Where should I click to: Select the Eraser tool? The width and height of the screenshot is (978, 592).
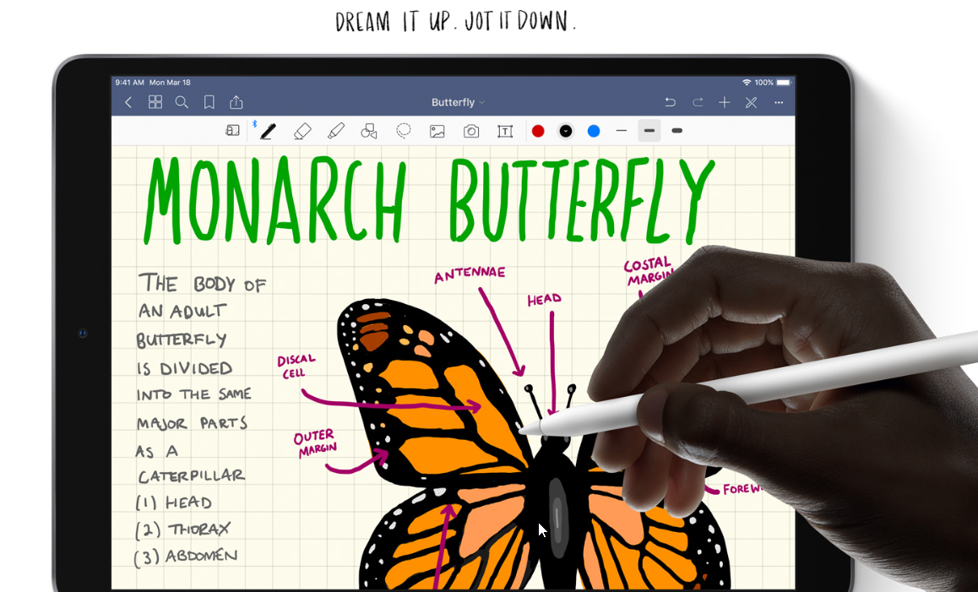tap(302, 131)
